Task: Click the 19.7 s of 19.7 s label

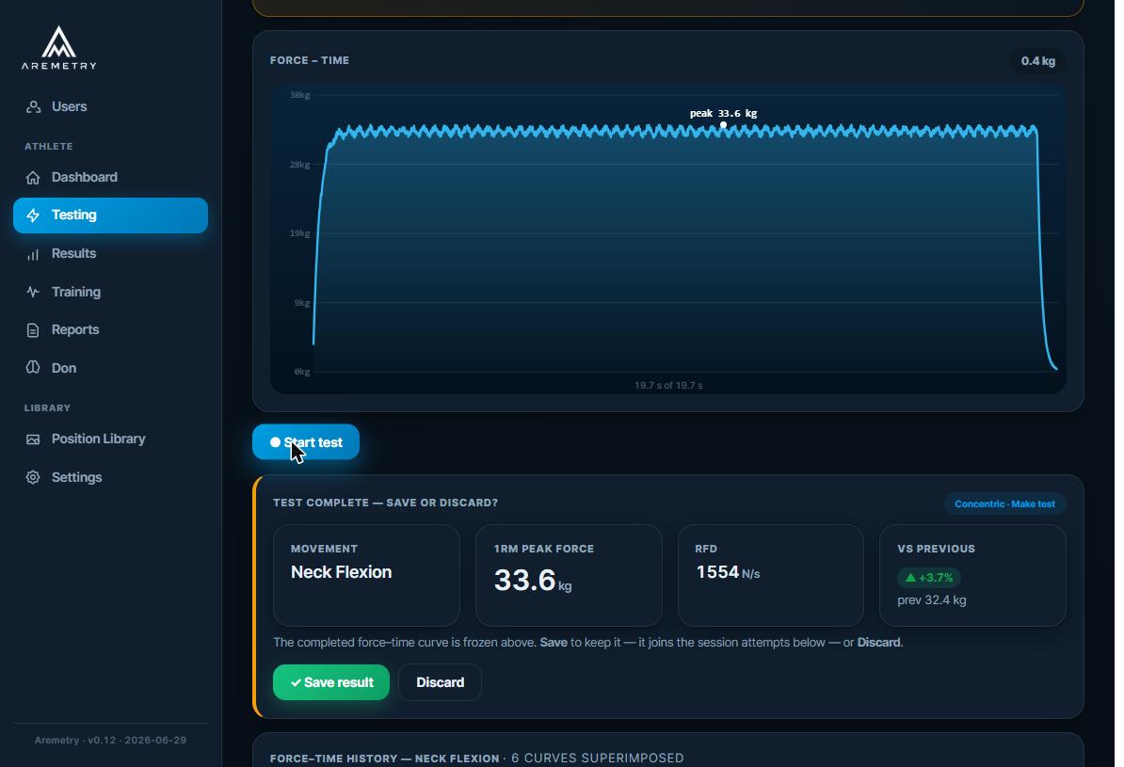Action: point(668,386)
